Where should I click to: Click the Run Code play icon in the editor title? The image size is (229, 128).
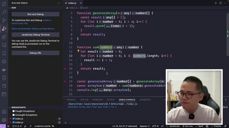(216, 3)
